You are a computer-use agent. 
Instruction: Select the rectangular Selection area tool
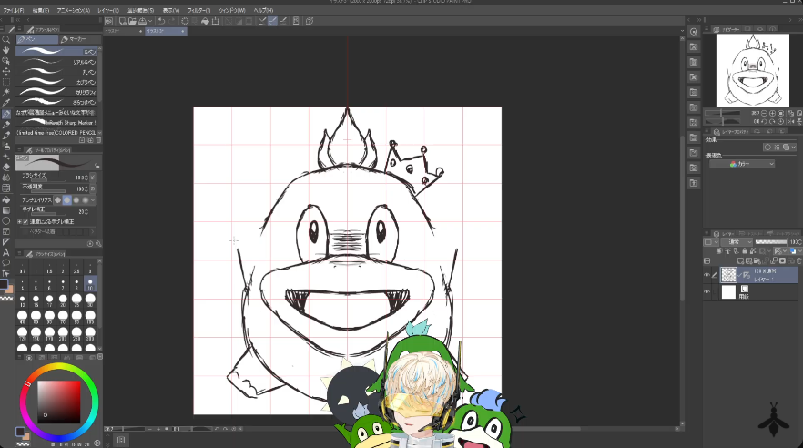[6, 82]
